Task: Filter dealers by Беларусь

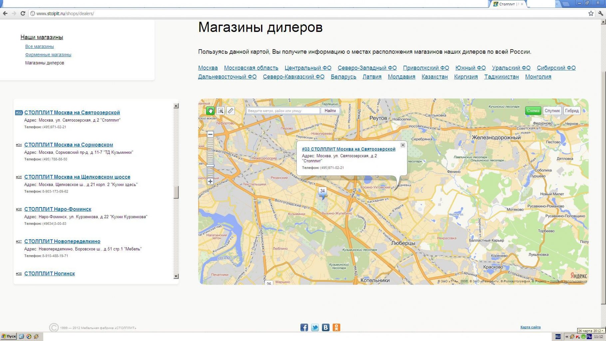Action: point(343,77)
